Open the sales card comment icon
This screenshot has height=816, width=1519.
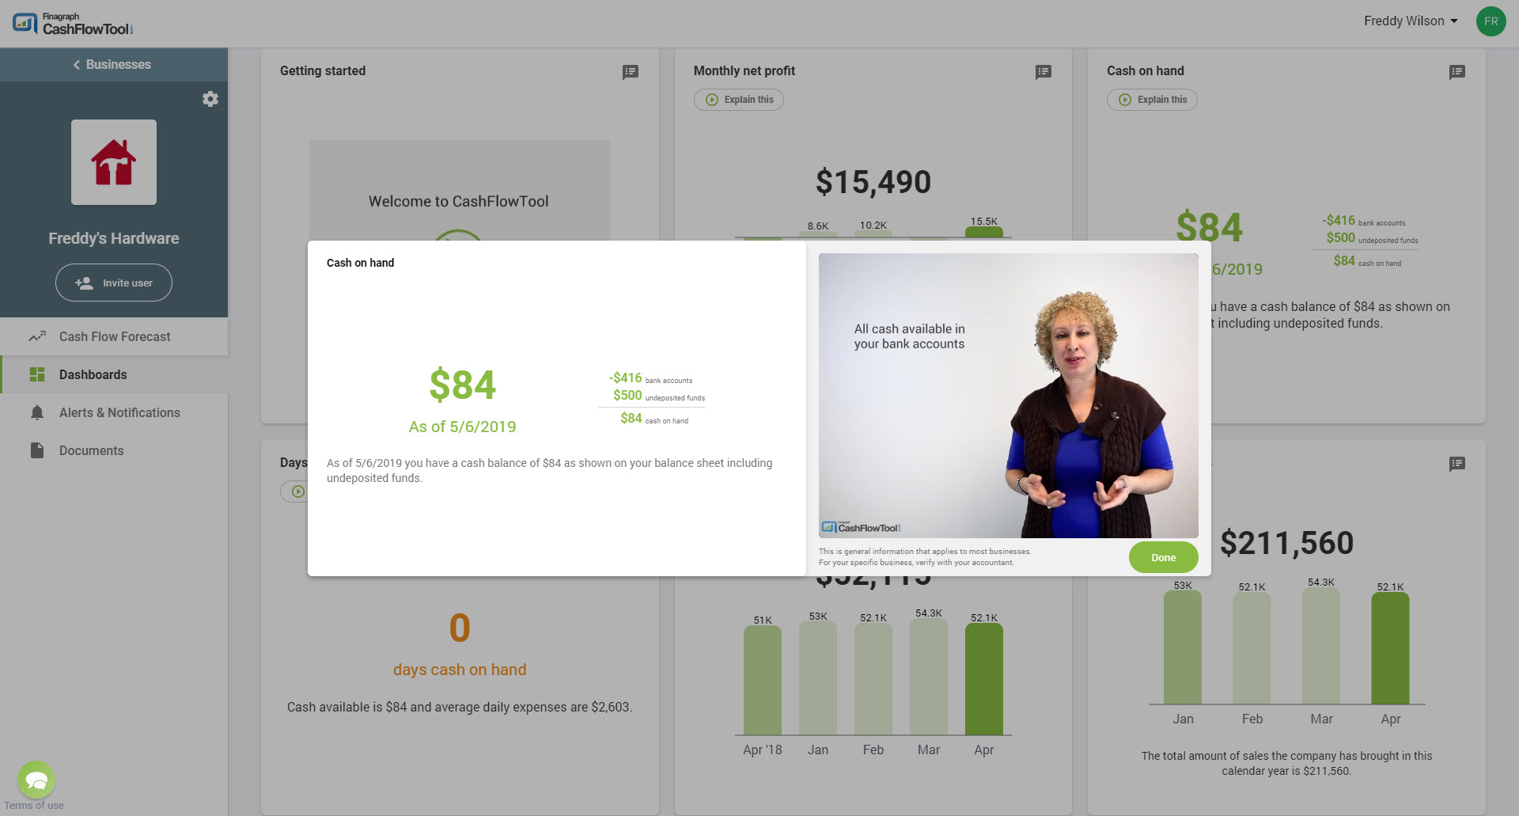[x=1456, y=464]
